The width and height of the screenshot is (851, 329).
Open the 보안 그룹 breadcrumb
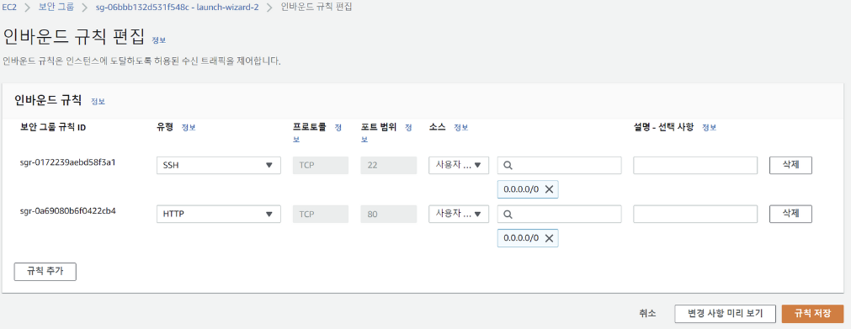(x=56, y=8)
